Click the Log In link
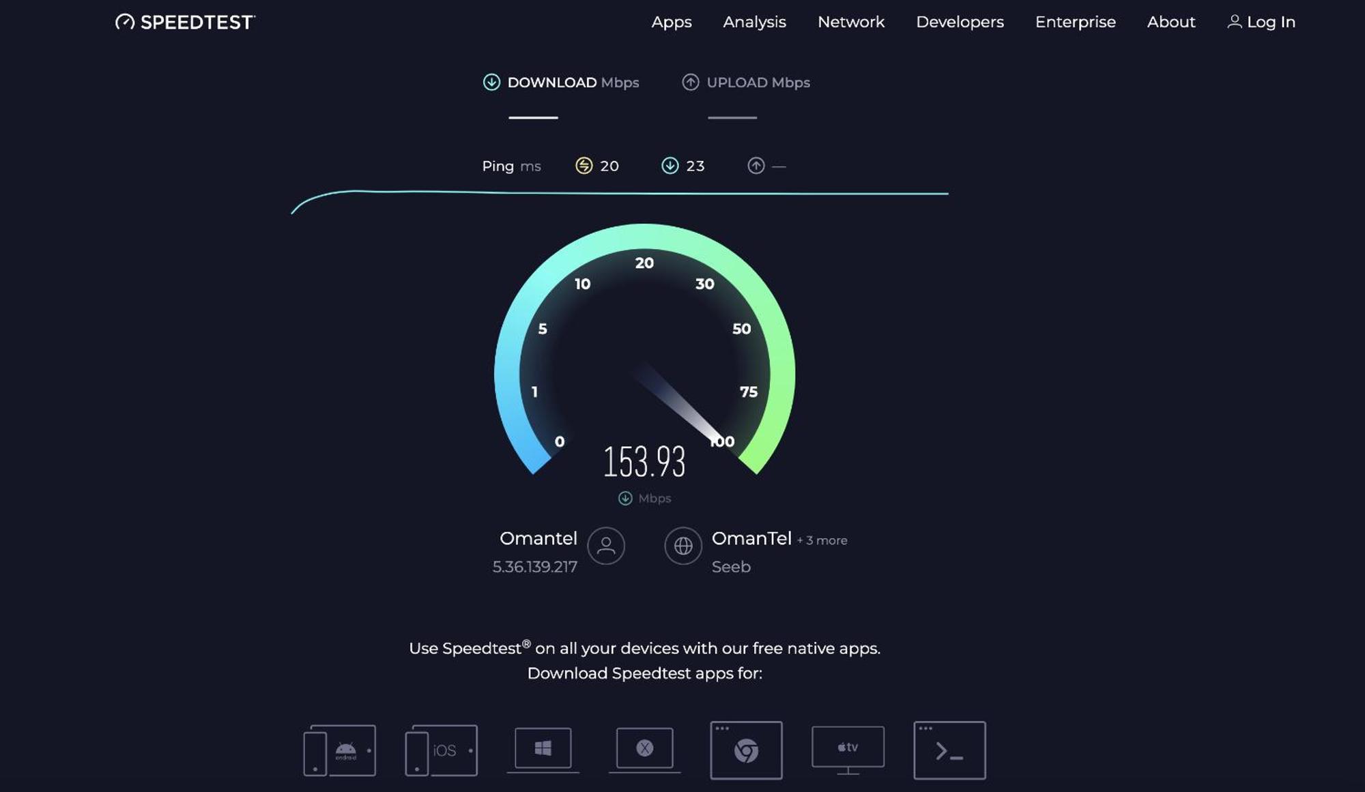This screenshot has height=792, width=1365. (x=1261, y=22)
